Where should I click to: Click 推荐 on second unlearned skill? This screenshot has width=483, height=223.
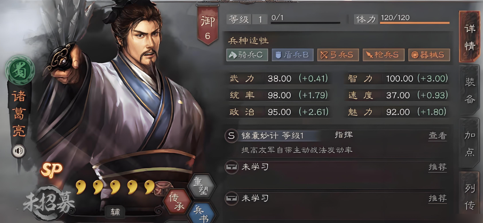(x=437, y=198)
